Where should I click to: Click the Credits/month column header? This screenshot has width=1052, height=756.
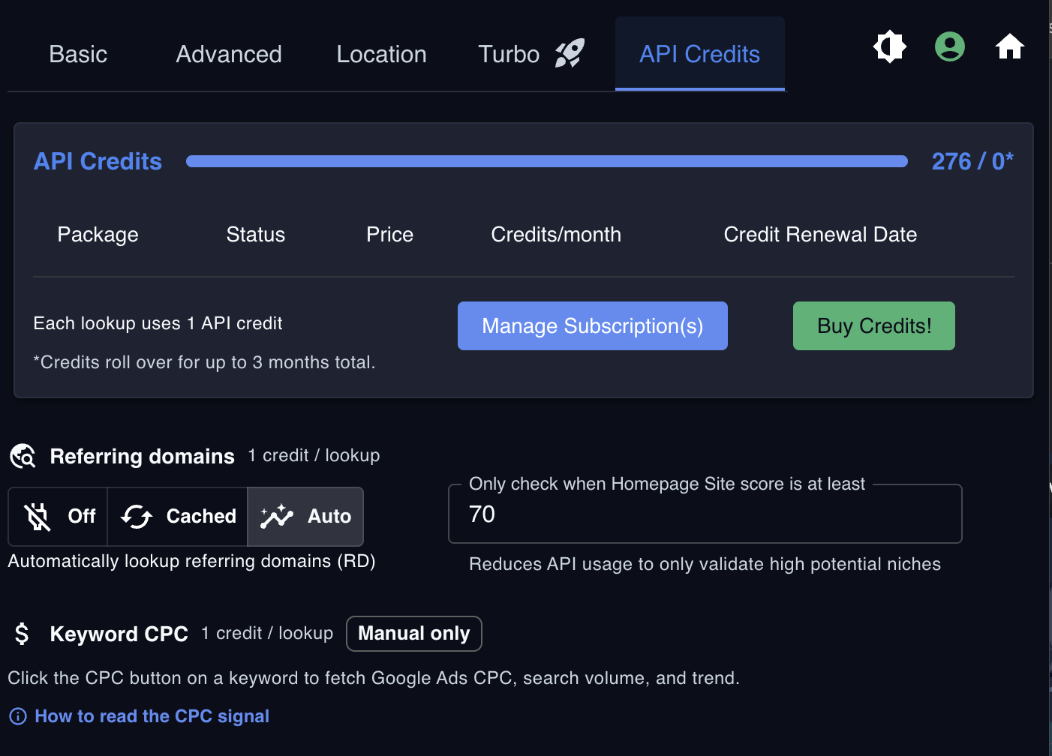tap(556, 235)
